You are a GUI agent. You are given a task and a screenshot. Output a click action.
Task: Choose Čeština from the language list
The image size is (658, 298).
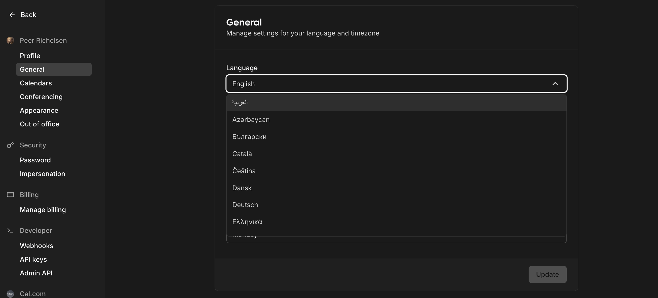click(396, 171)
